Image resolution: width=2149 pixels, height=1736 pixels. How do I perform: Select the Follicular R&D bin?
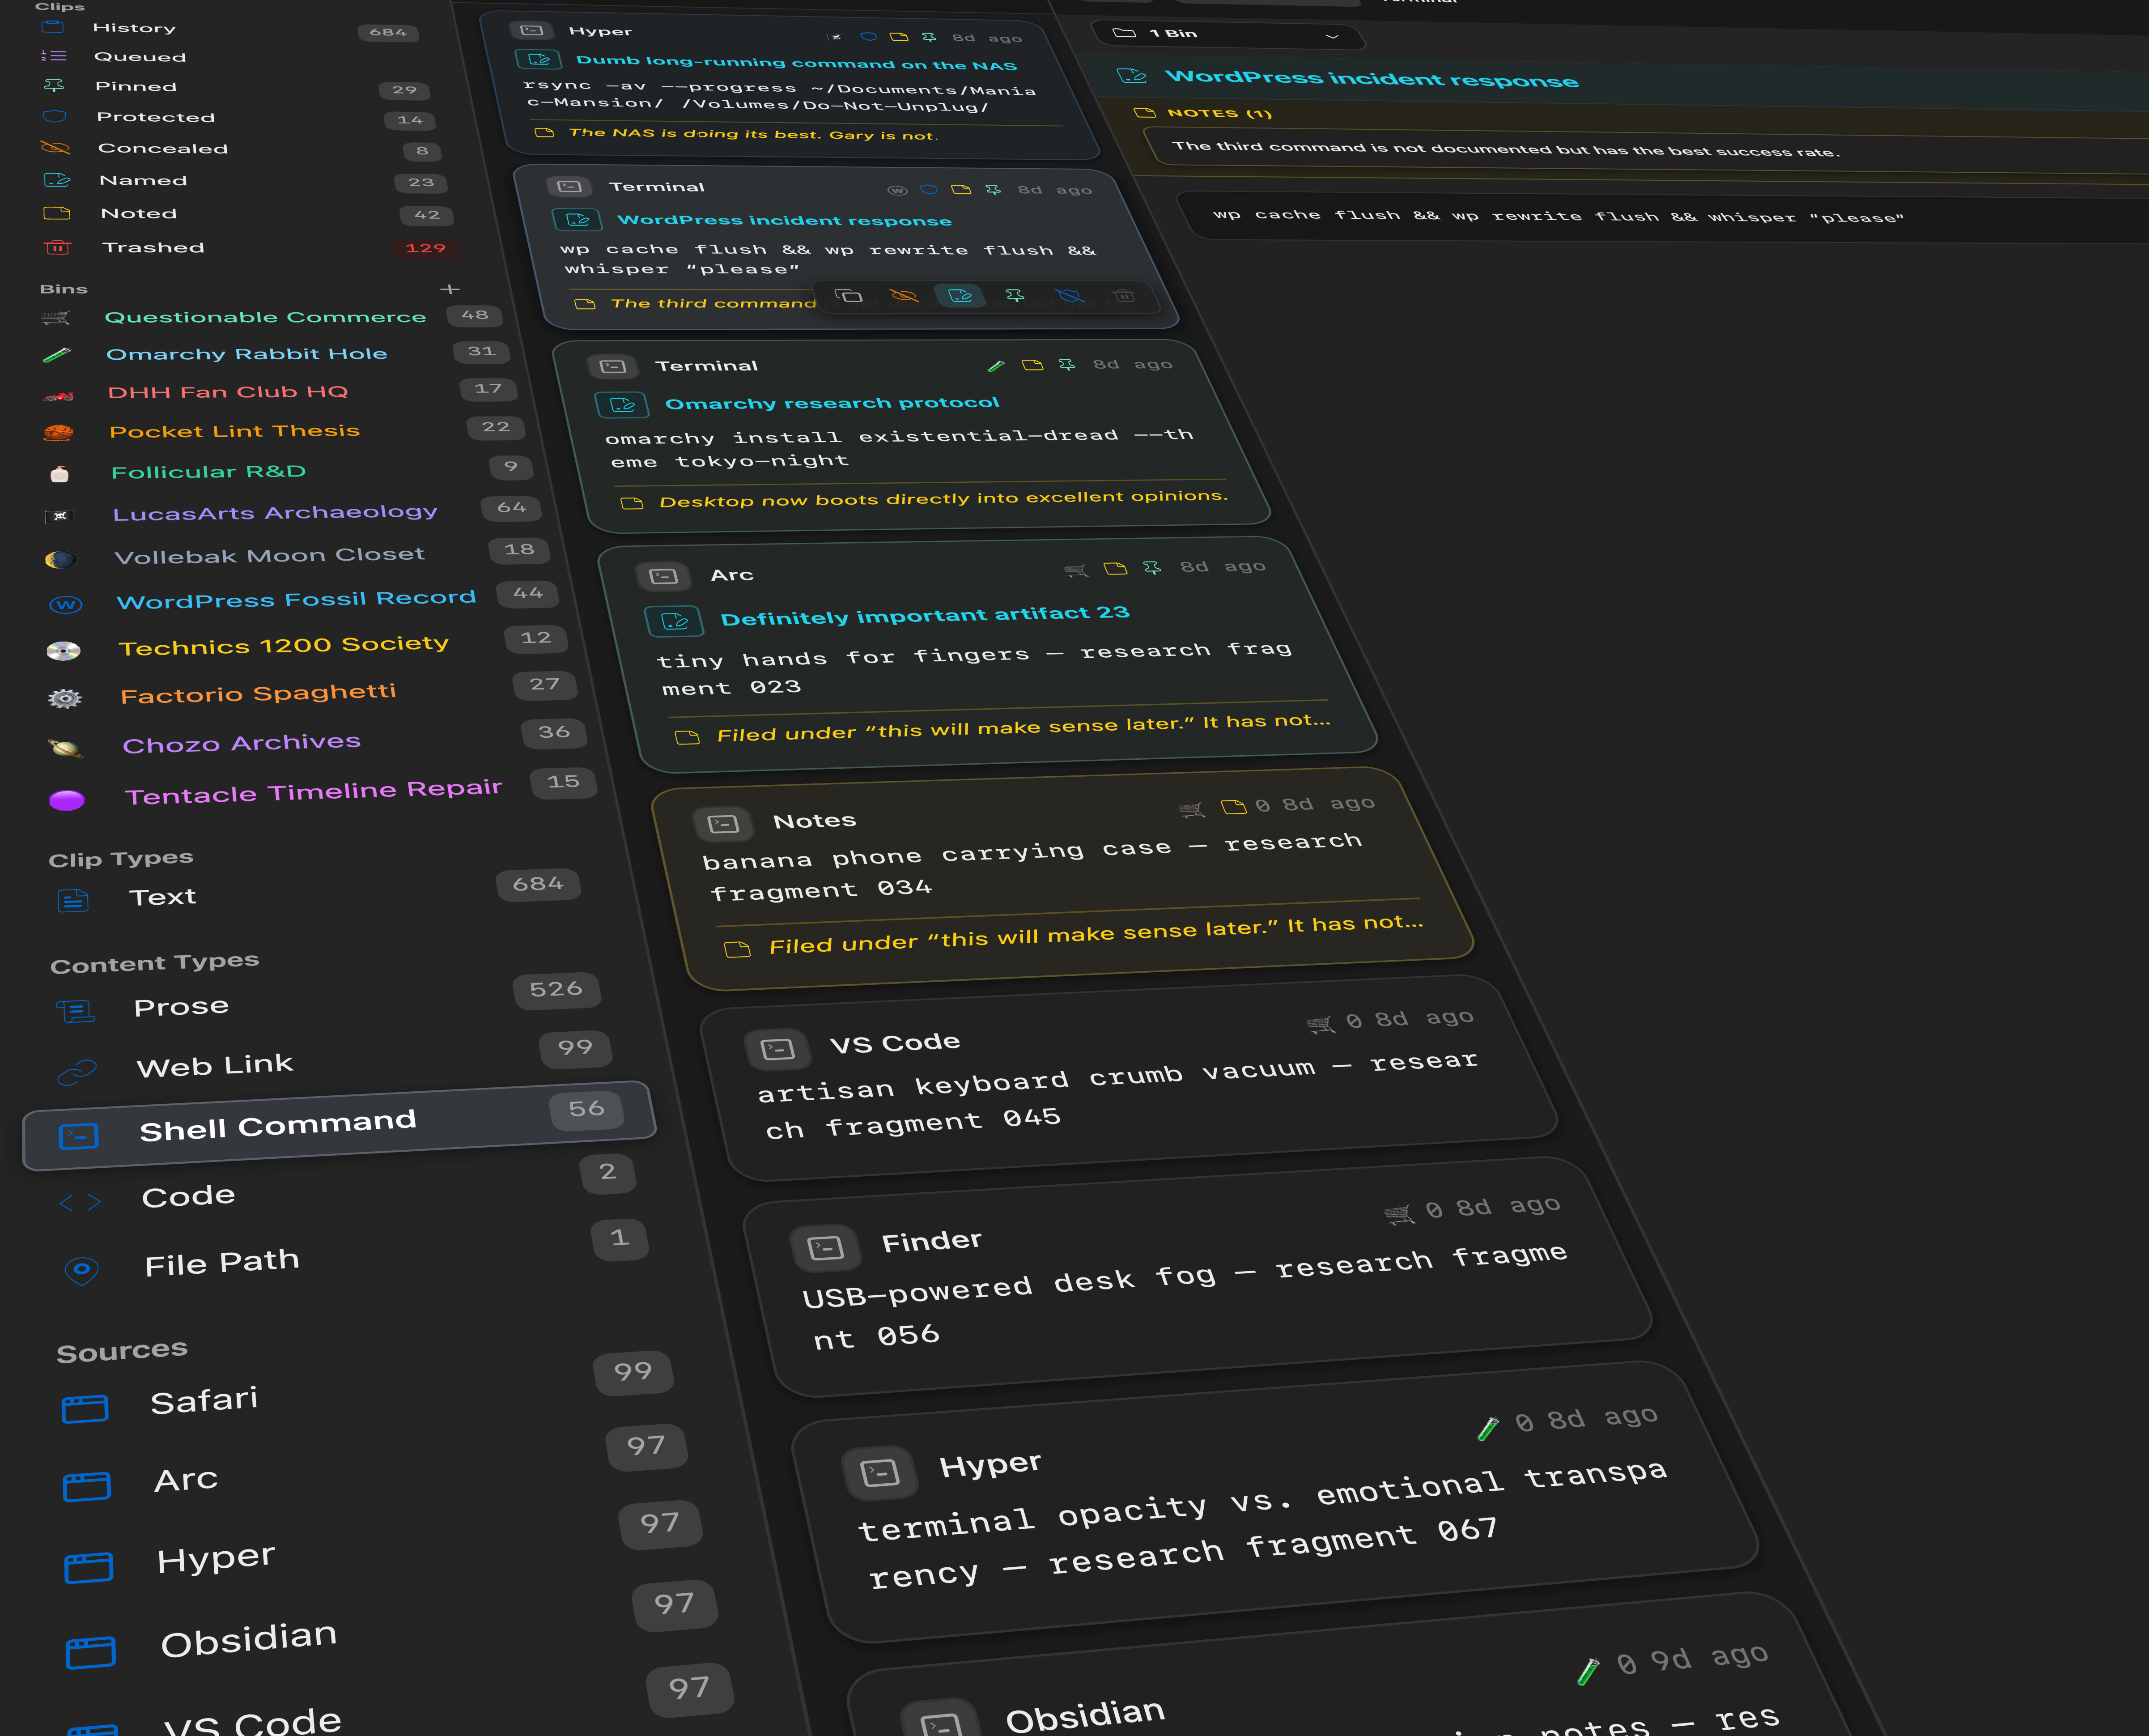click(208, 472)
